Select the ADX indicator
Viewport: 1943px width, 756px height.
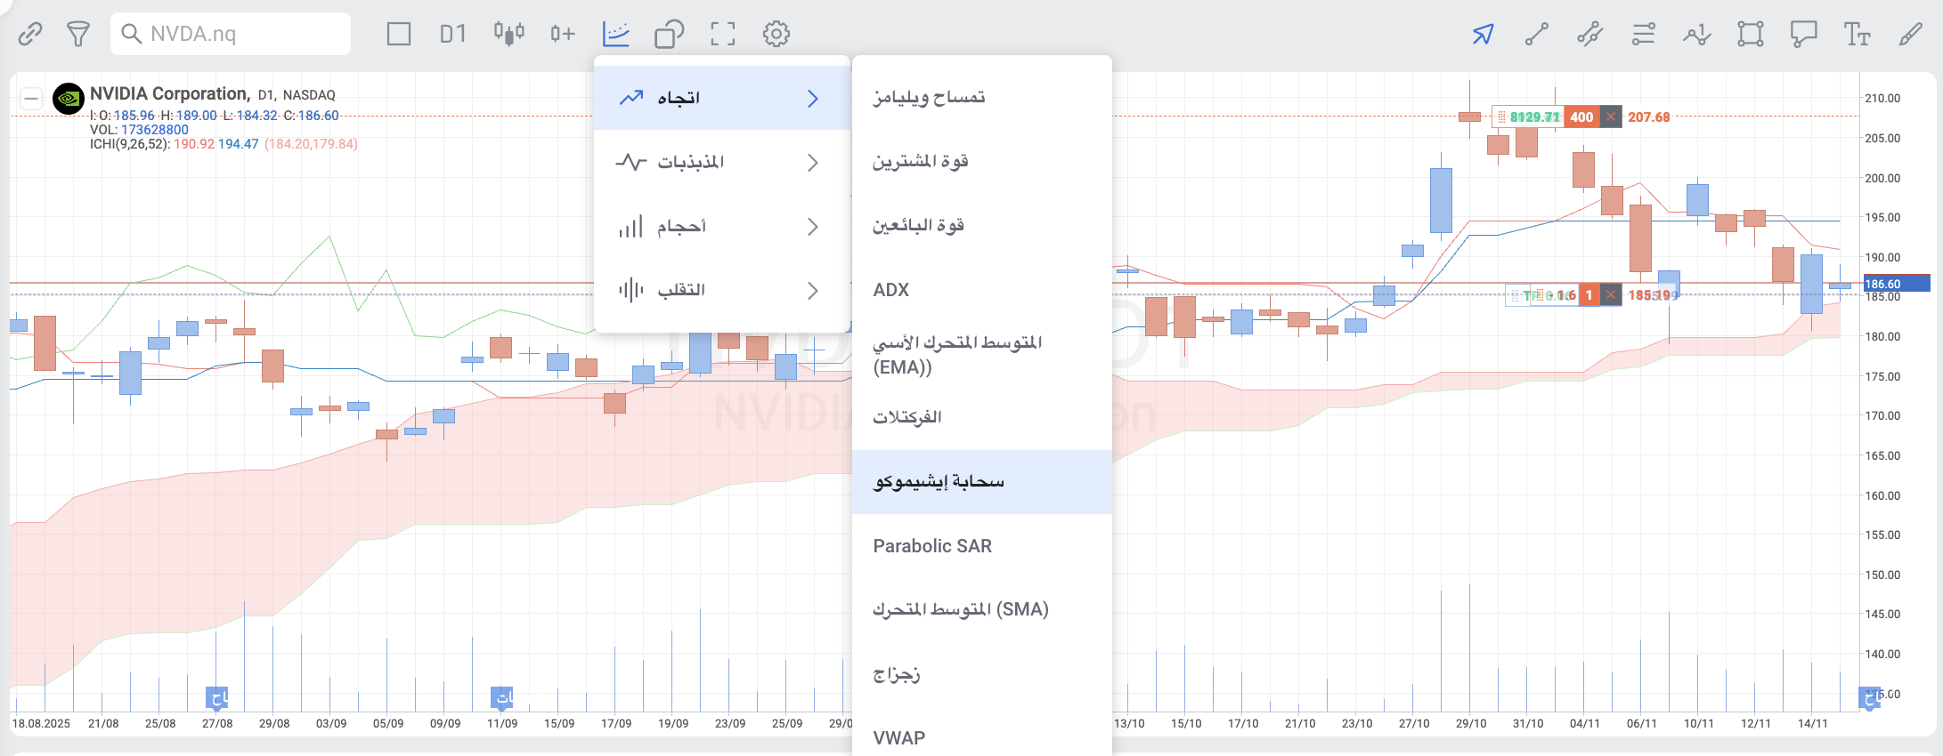pyautogui.click(x=982, y=289)
